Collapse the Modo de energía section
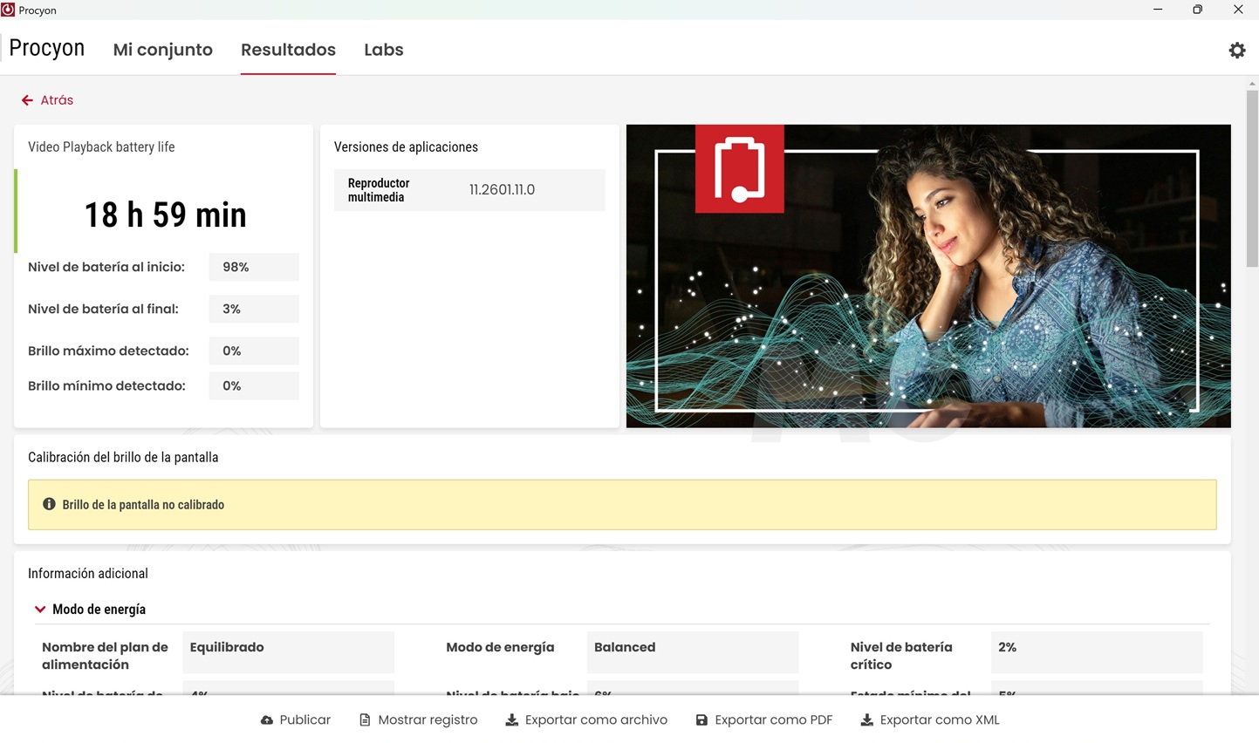This screenshot has width=1259, height=743. pyautogui.click(x=40, y=610)
